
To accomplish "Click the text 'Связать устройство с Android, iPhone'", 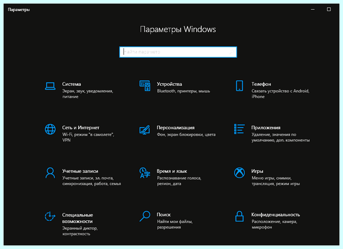I will [x=281, y=94].
